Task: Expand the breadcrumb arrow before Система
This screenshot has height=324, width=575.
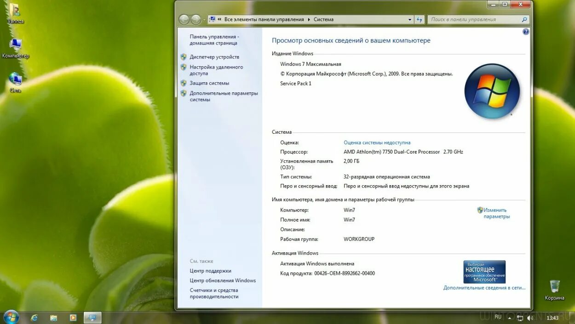Action: pos(309,20)
